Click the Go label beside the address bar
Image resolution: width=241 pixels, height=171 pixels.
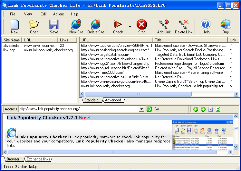click(x=157, y=109)
